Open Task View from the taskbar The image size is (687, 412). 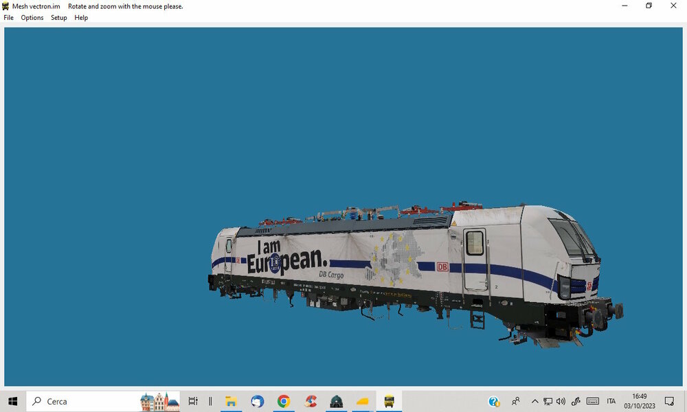[193, 401]
